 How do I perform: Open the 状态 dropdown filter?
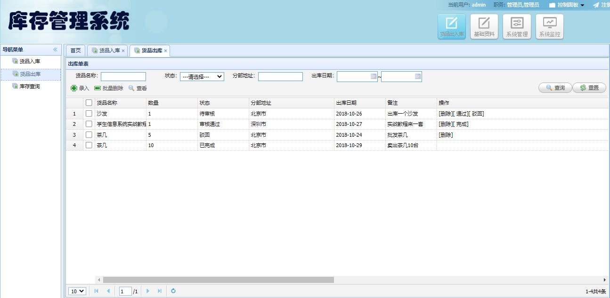coord(202,77)
